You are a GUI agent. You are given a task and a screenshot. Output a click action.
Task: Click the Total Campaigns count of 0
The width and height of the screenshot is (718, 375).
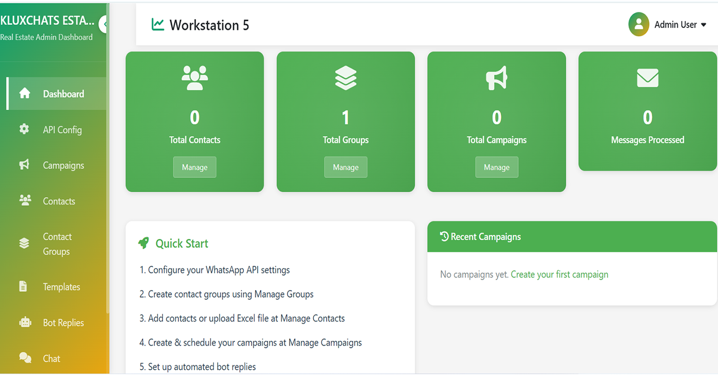pos(497,117)
